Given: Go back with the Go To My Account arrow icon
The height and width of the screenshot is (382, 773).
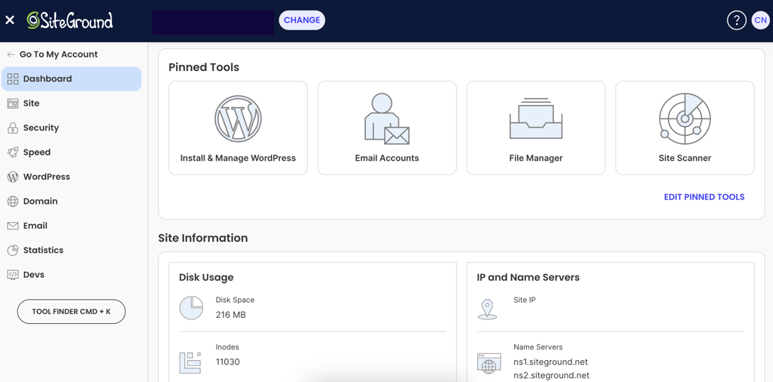Looking at the screenshot, I should click(x=11, y=54).
